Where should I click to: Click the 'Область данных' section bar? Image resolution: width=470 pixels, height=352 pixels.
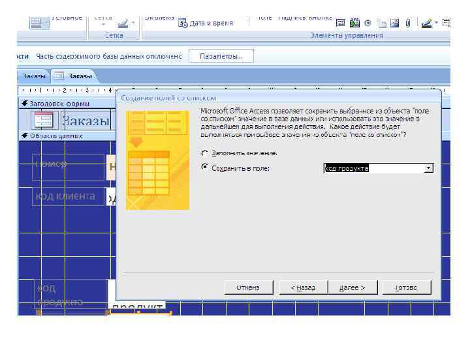tap(68, 136)
